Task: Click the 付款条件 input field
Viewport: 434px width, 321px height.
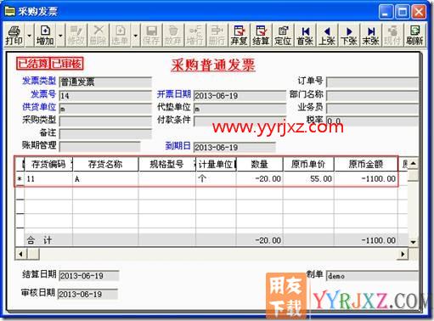Action: tap(240, 121)
